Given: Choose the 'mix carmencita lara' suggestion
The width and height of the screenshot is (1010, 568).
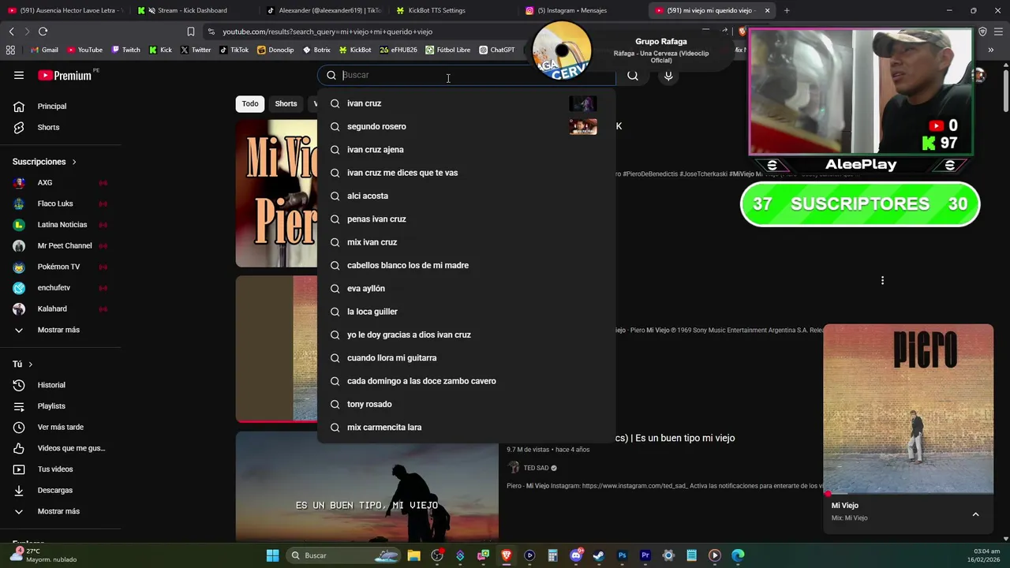Looking at the screenshot, I should [x=466, y=428].
